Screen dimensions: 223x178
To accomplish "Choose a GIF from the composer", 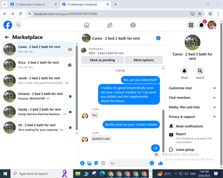I will coord(103,163).
